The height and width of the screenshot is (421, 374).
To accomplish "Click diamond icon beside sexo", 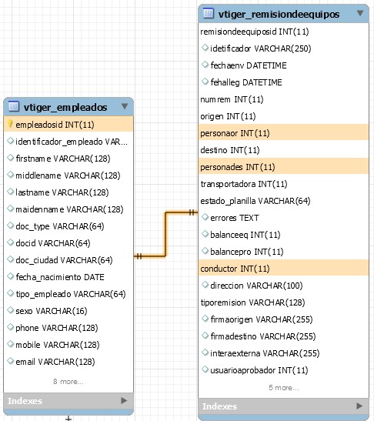I will [11, 310].
